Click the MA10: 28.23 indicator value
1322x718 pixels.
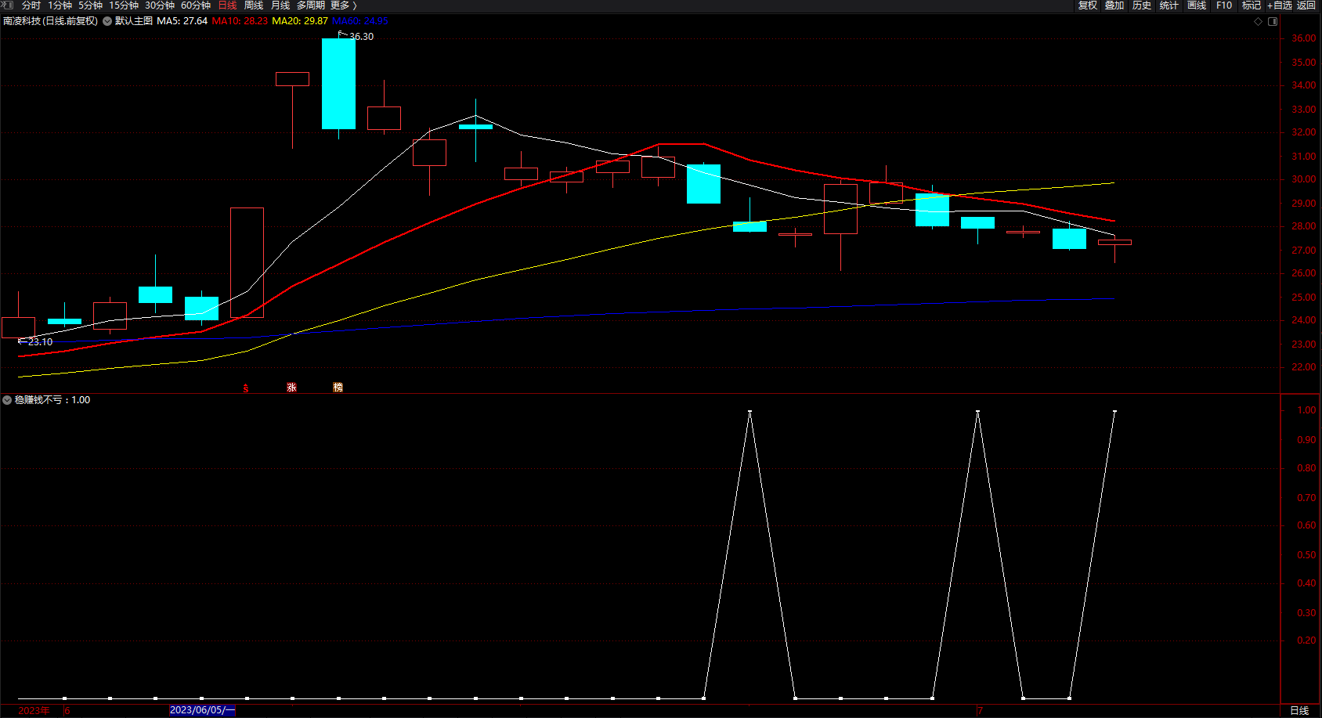(240, 21)
